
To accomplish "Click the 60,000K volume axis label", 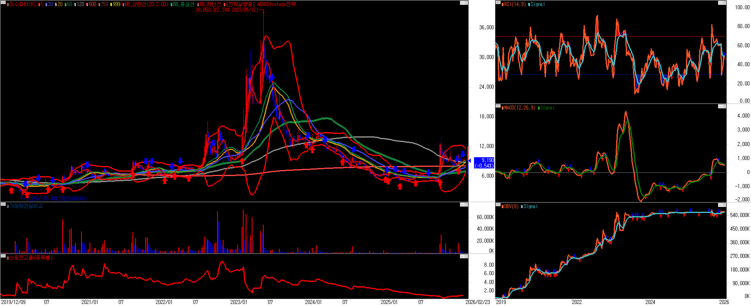I will point(485,217).
